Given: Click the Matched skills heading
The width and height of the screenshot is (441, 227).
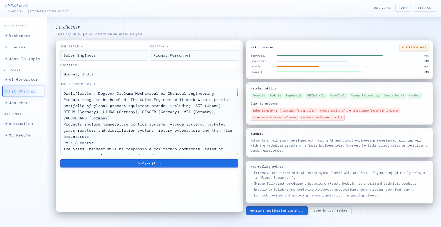Looking at the screenshot, I should tap(263, 88).
